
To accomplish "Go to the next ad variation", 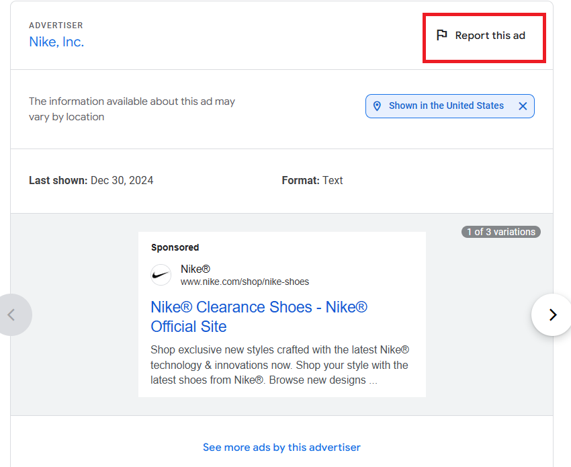I will click(552, 314).
